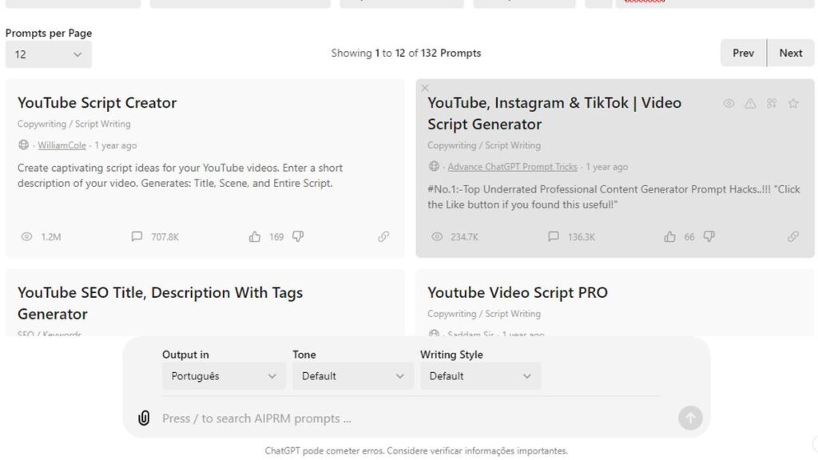Open the Prompts per Page dropdown

tap(48, 54)
